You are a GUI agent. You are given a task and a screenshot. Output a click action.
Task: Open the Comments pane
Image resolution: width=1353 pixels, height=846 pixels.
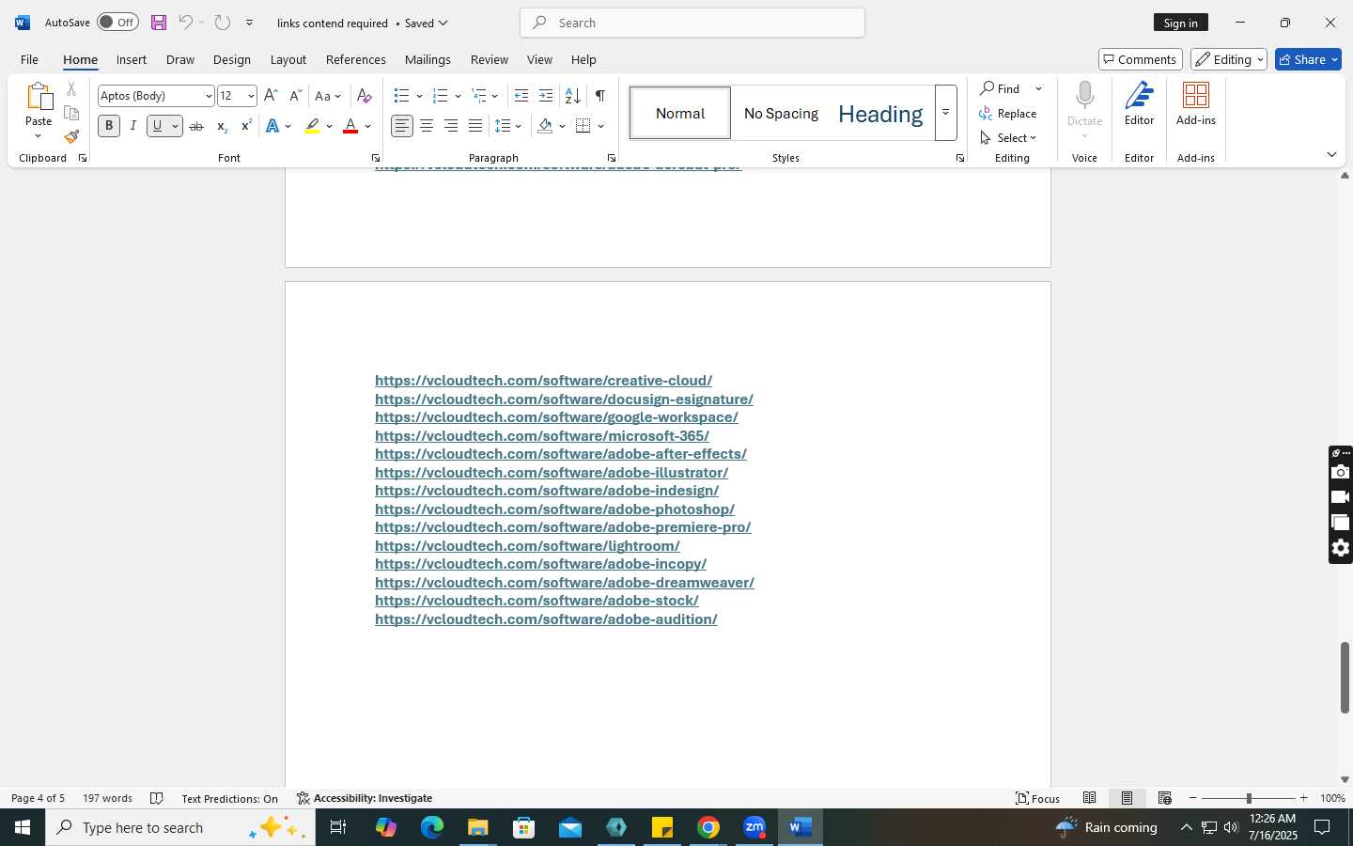(1140, 59)
